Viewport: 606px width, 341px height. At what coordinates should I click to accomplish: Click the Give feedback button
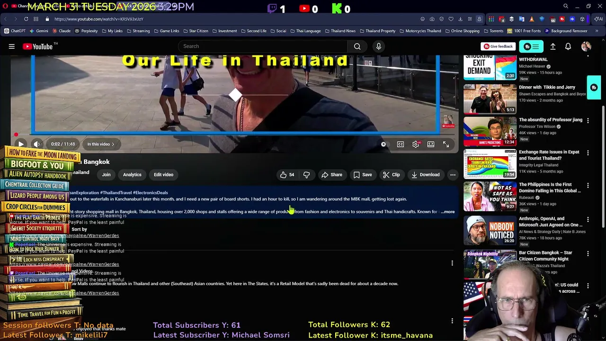[498, 46]
